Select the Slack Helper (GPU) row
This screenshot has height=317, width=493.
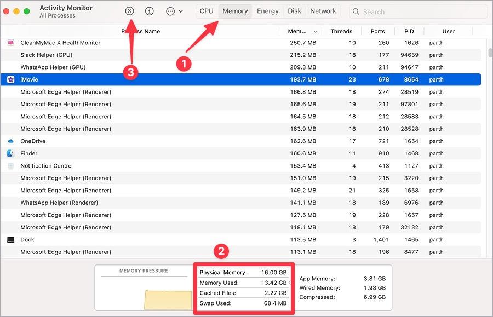coord(241,55)
